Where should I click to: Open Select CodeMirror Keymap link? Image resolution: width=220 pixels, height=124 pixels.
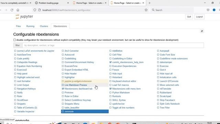point(78,100)
